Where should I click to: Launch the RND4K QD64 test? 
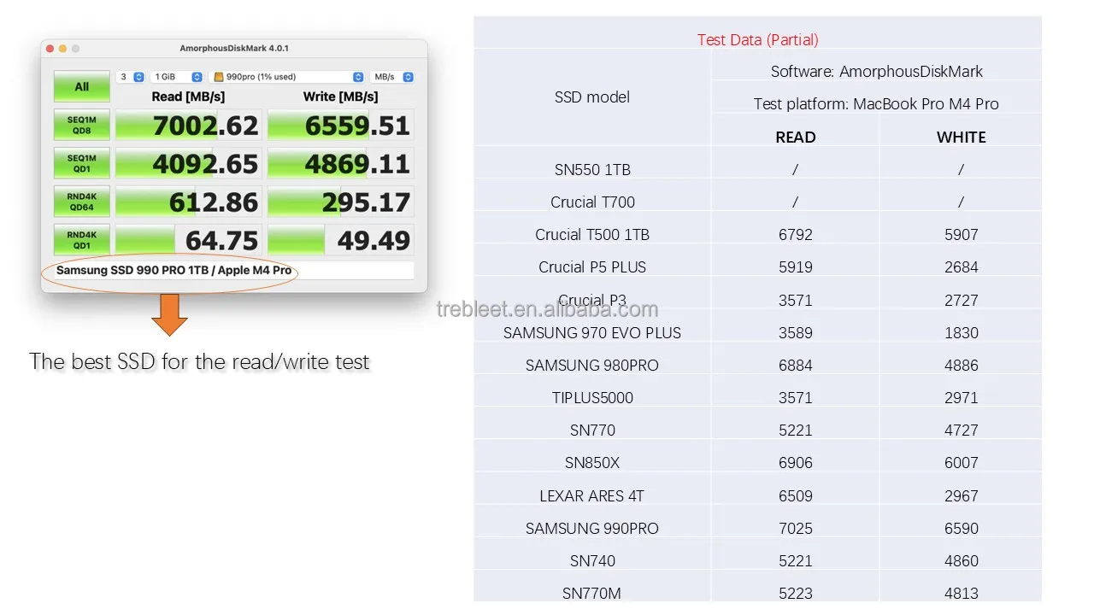pyautogui.click(x=82, y=202)
